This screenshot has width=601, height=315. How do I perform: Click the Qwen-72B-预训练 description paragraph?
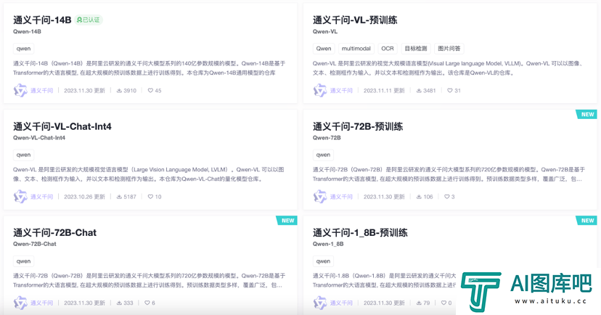point(449,174)
